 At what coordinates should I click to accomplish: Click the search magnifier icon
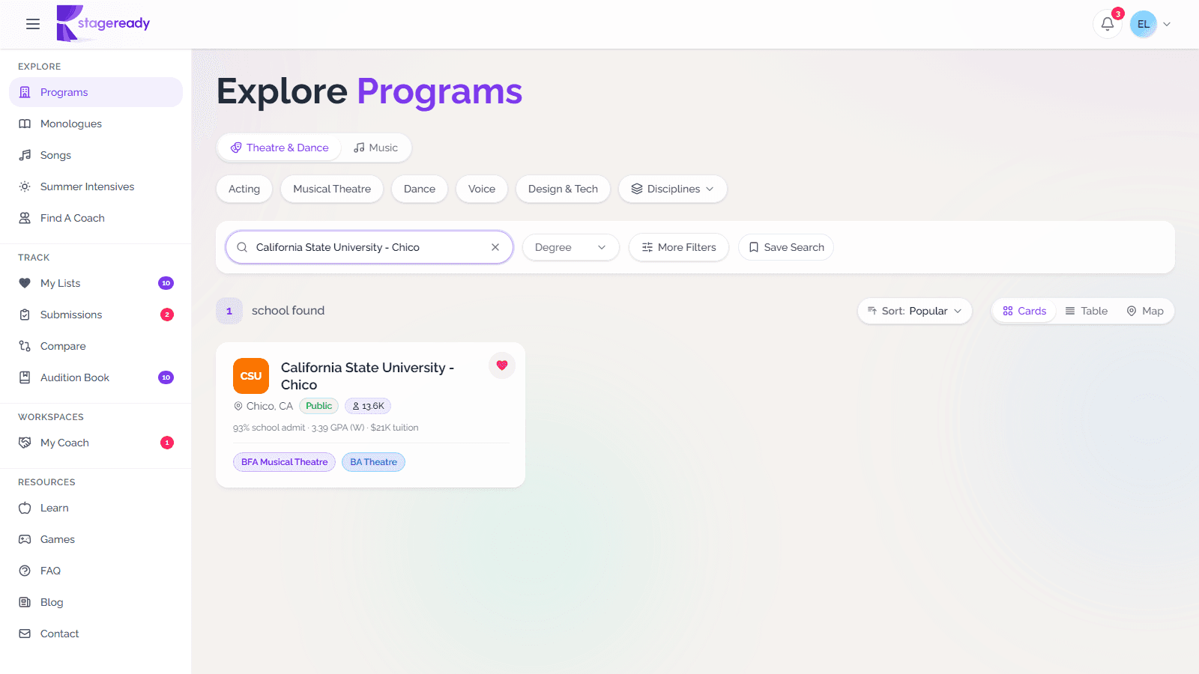pos(242,247)
